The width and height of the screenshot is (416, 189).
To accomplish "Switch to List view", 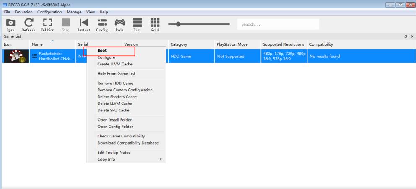I will tap(137, 25).
